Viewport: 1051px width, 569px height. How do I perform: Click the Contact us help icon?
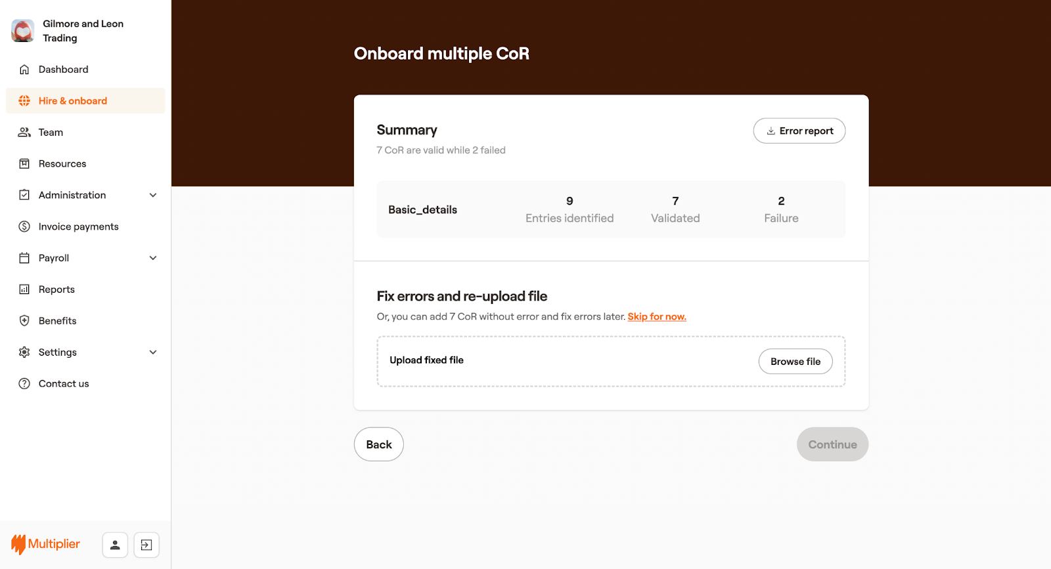click(x=24, y=384)
